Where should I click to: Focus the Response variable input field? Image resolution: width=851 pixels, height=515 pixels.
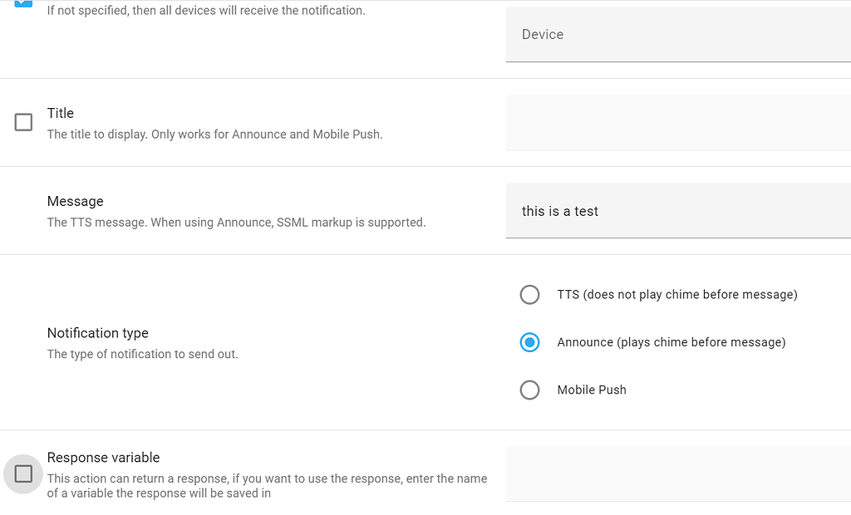coord(678,474)
